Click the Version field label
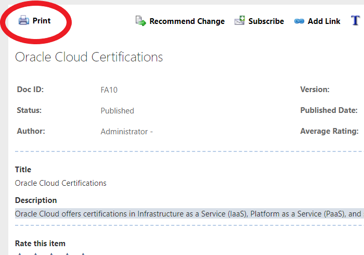This screenshot has height=255, width=364. point(315,90)
